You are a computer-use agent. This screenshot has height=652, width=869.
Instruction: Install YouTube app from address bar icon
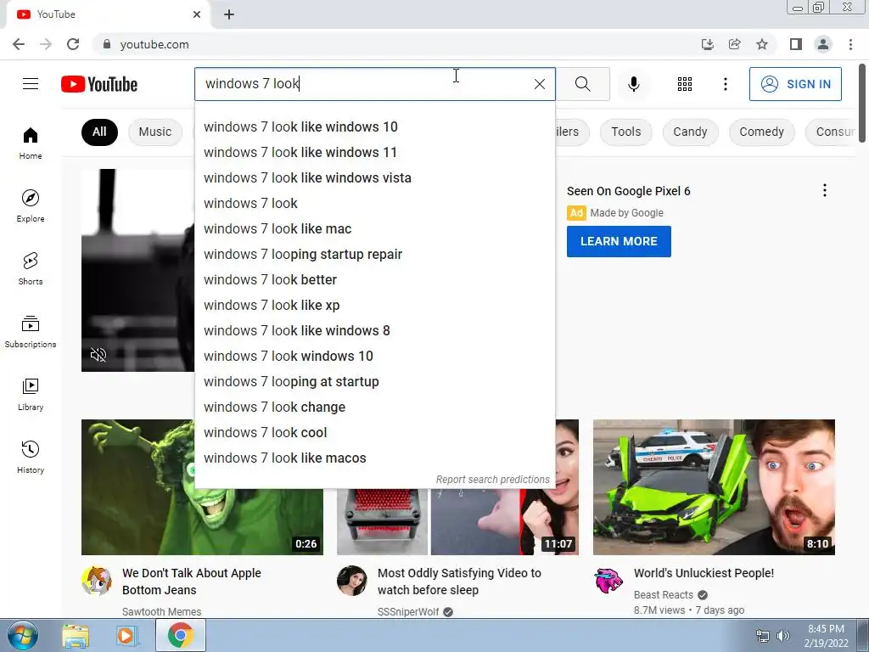pyautogui.click(x=707, y=44)
